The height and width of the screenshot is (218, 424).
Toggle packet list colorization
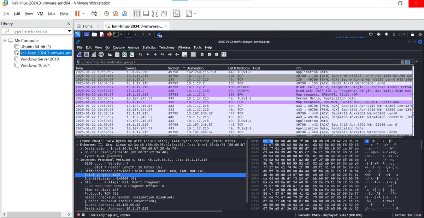193,54
